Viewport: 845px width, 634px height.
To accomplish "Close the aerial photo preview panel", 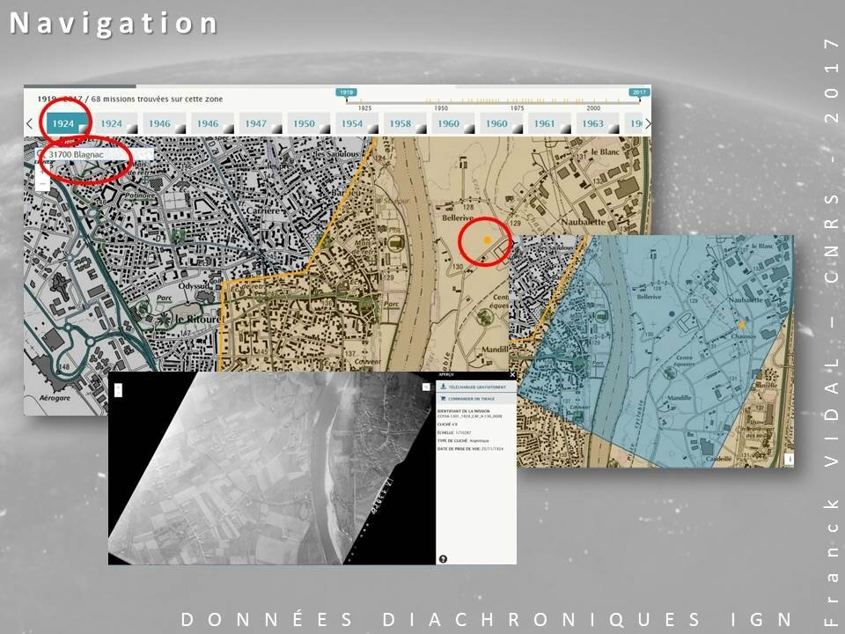I will tap(512, 374).
